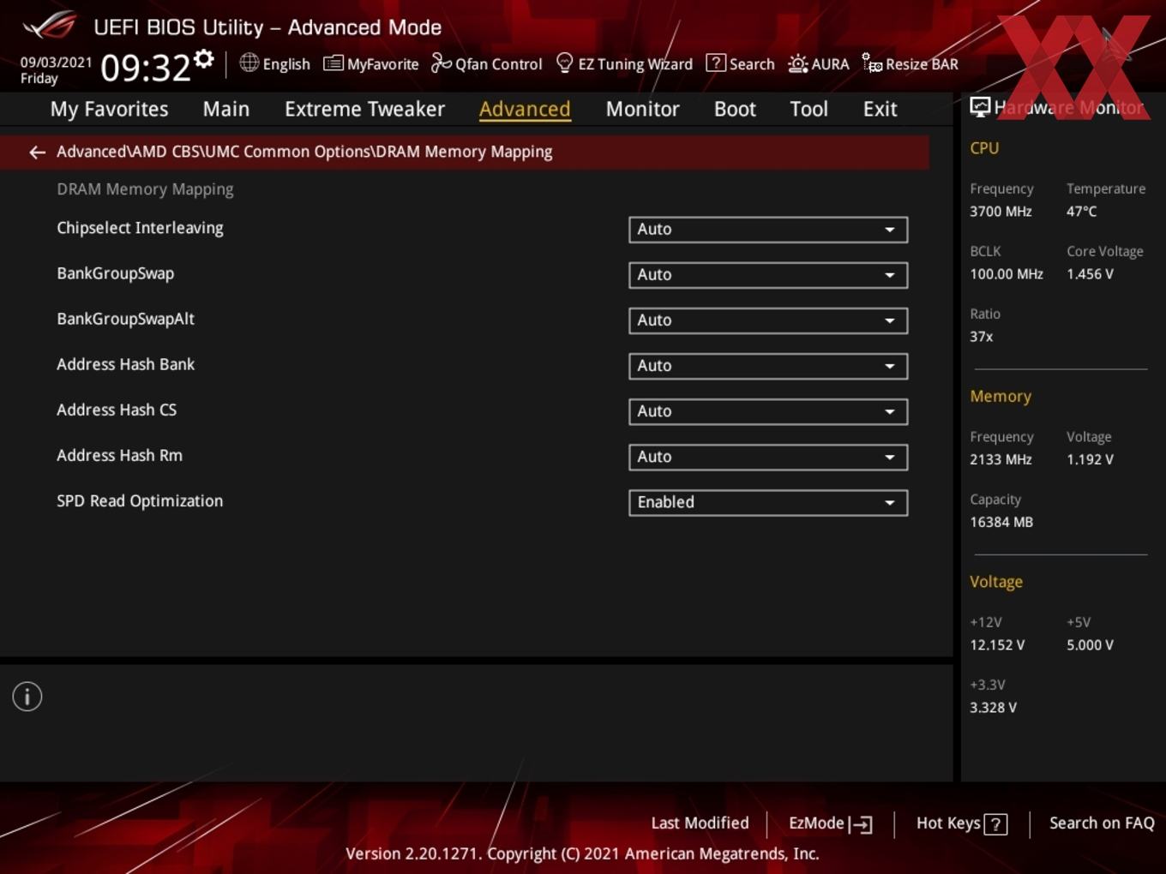
Task: Click the memory capacity 16384 MB
Action: click(x=1001, y=522)
